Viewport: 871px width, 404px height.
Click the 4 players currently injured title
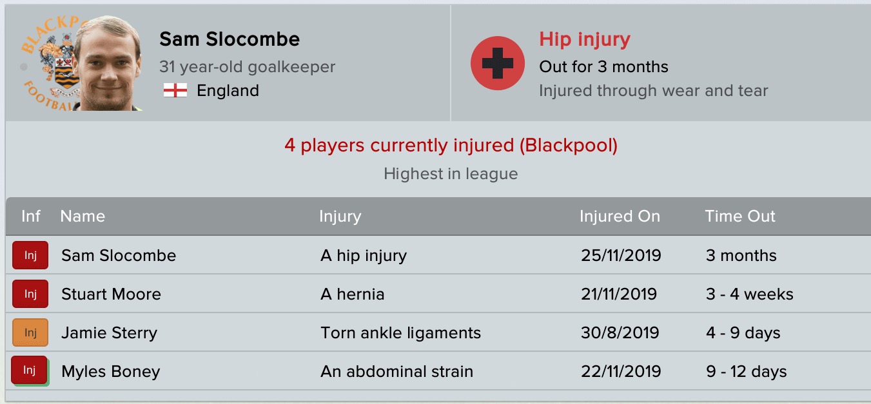click(x=451, y=146)
